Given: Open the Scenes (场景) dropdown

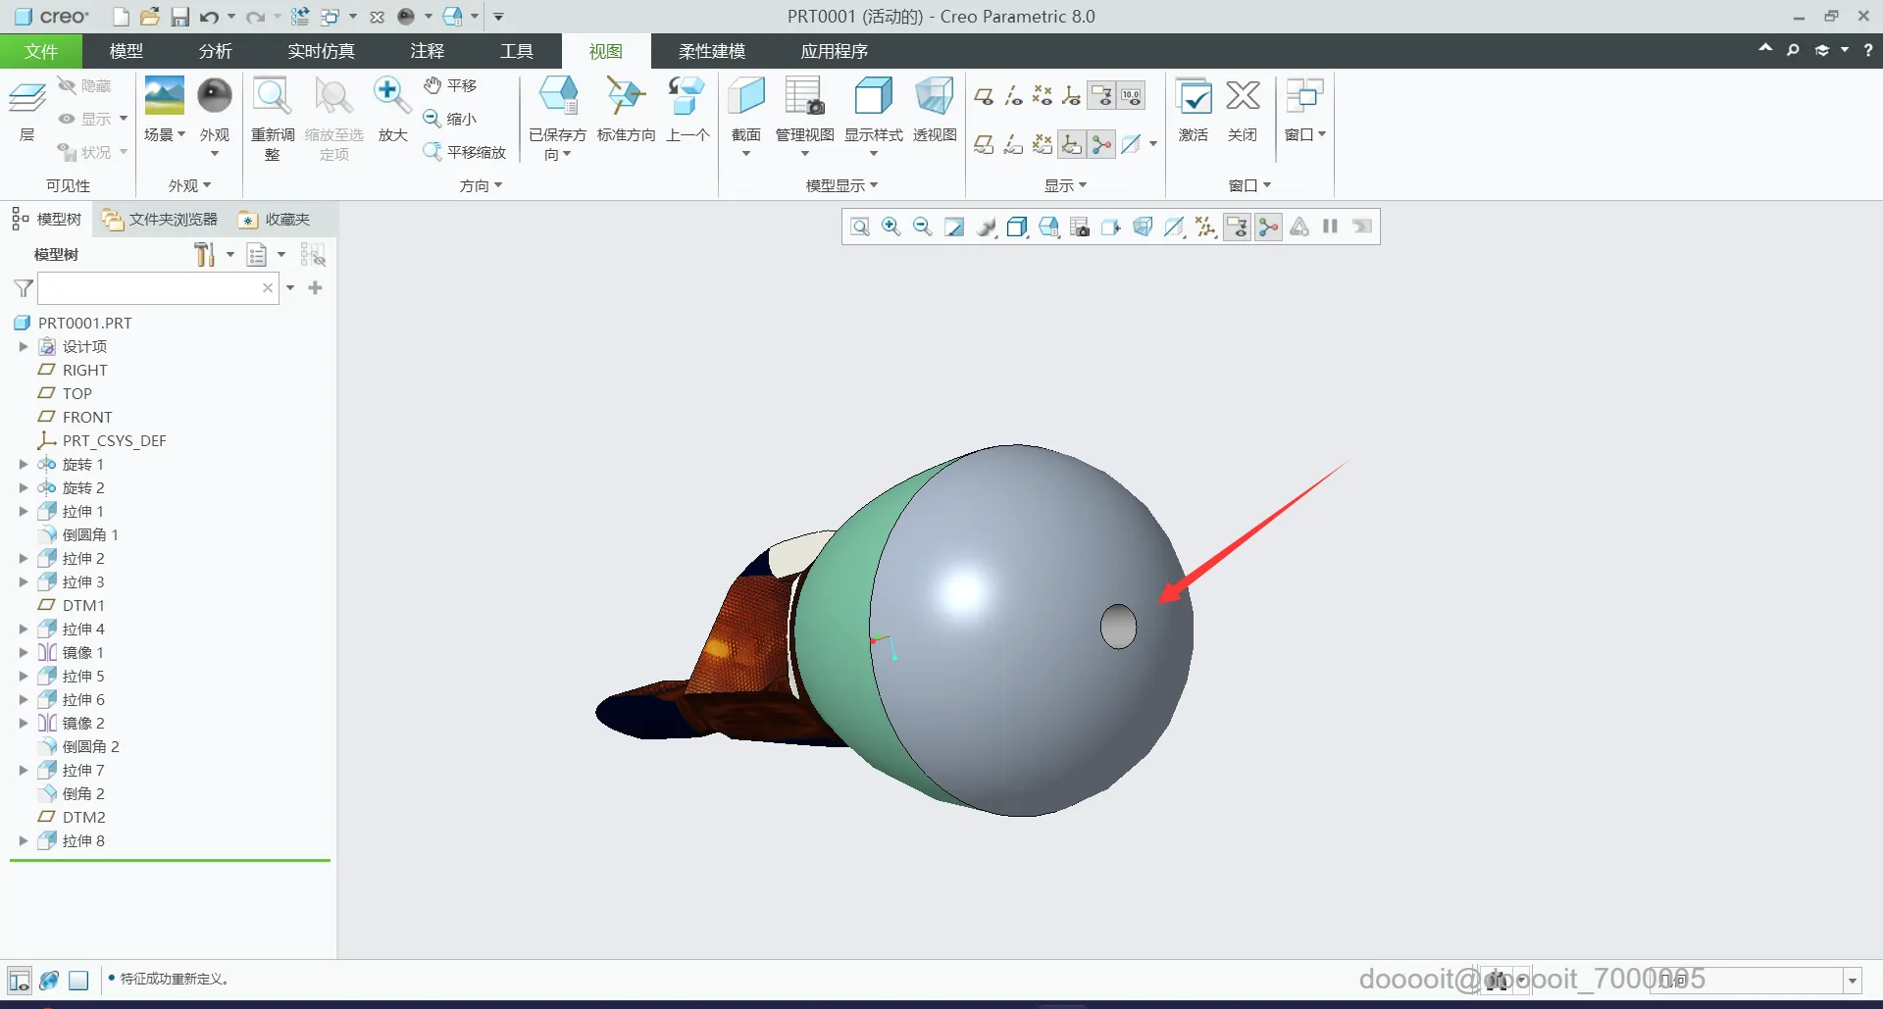Looking at the screenshot, I should coord(164,134).
